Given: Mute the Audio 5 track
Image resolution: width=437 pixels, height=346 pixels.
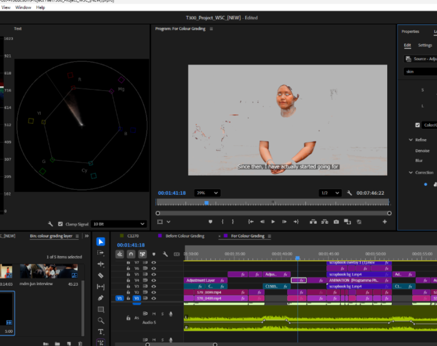Looking at the screenshot, I should click(153, 314).
